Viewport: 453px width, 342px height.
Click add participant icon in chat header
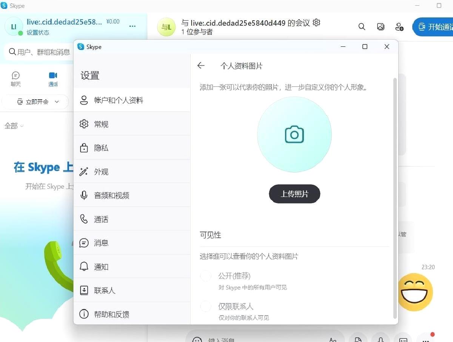click(399, 27)
